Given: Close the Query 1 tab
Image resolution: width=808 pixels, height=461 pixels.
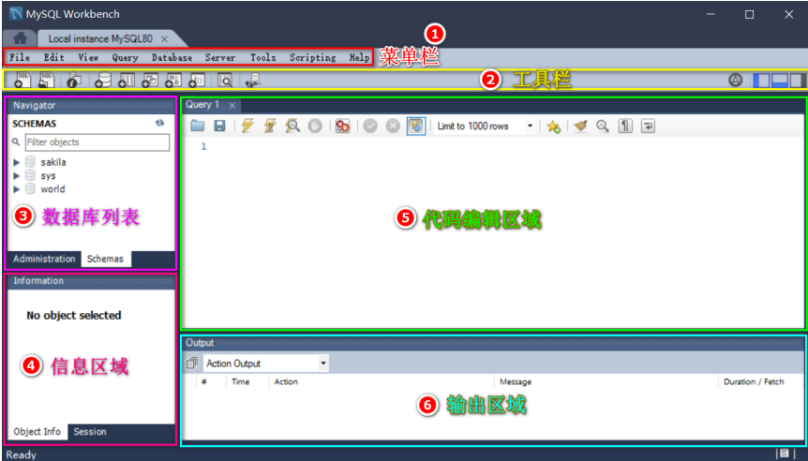Looking at the screenshot, I should pyautogui.click(x=232, y=105).
